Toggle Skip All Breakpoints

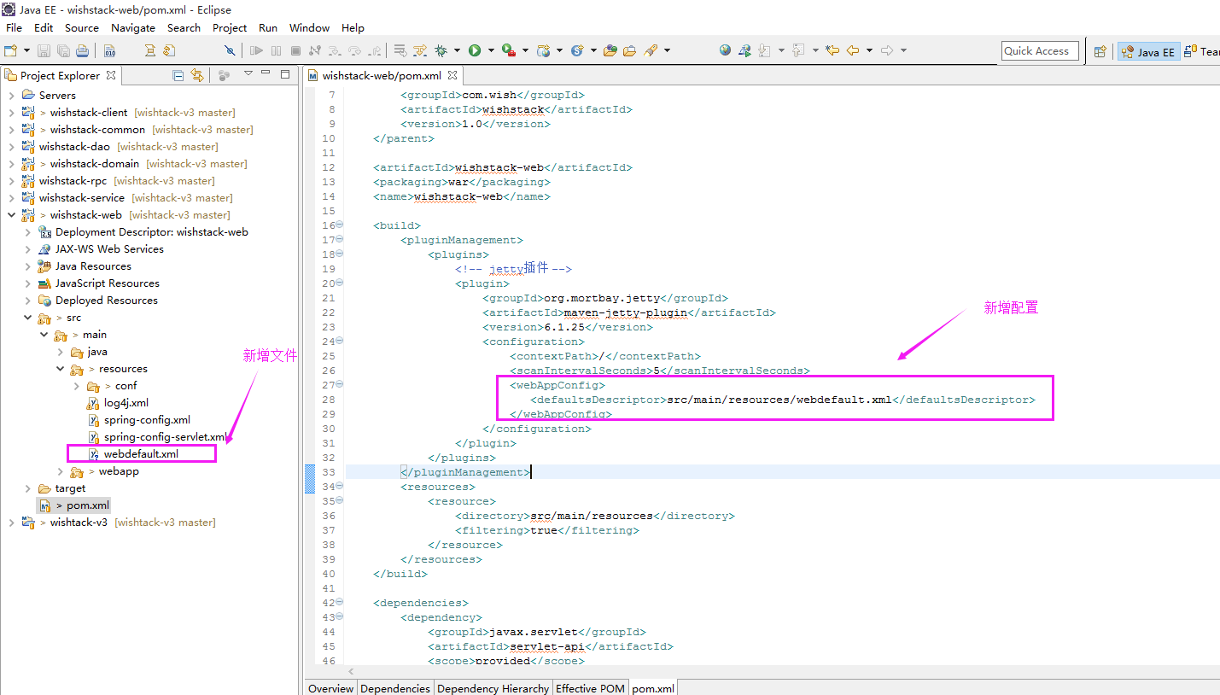pos(230,50)
